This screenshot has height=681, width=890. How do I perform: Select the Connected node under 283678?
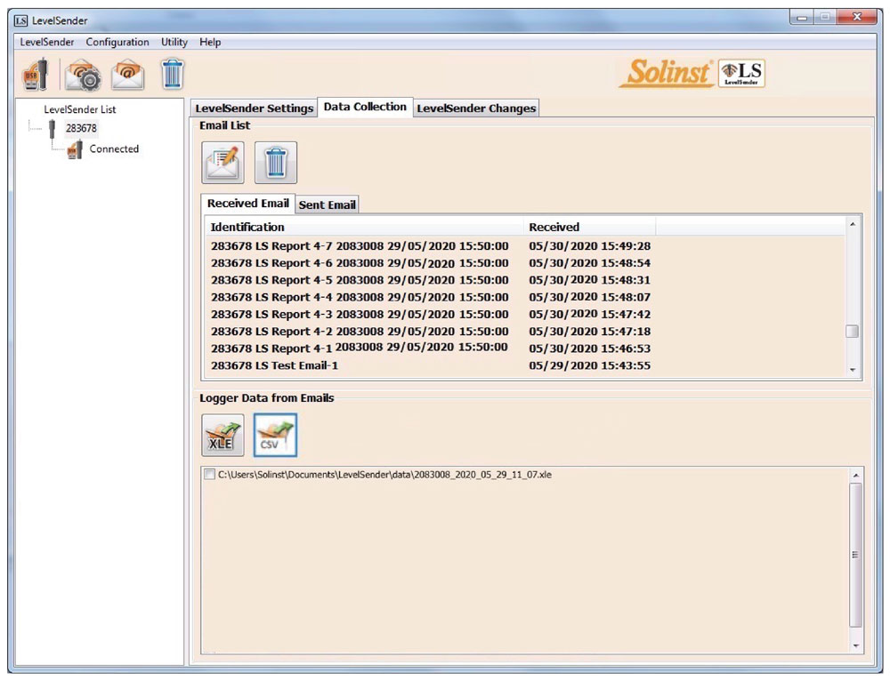tap(113, 148)
